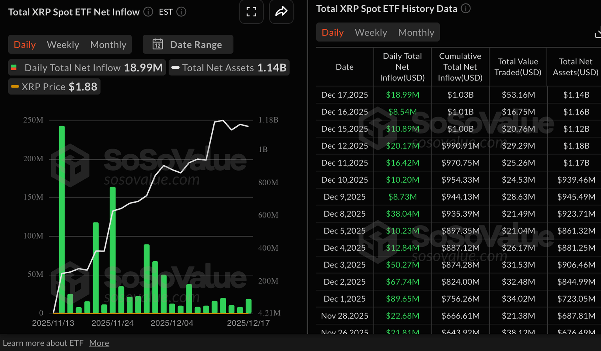Click the download icon above the table
Viewport: 601px width, 351px height.
click(597, 34)
